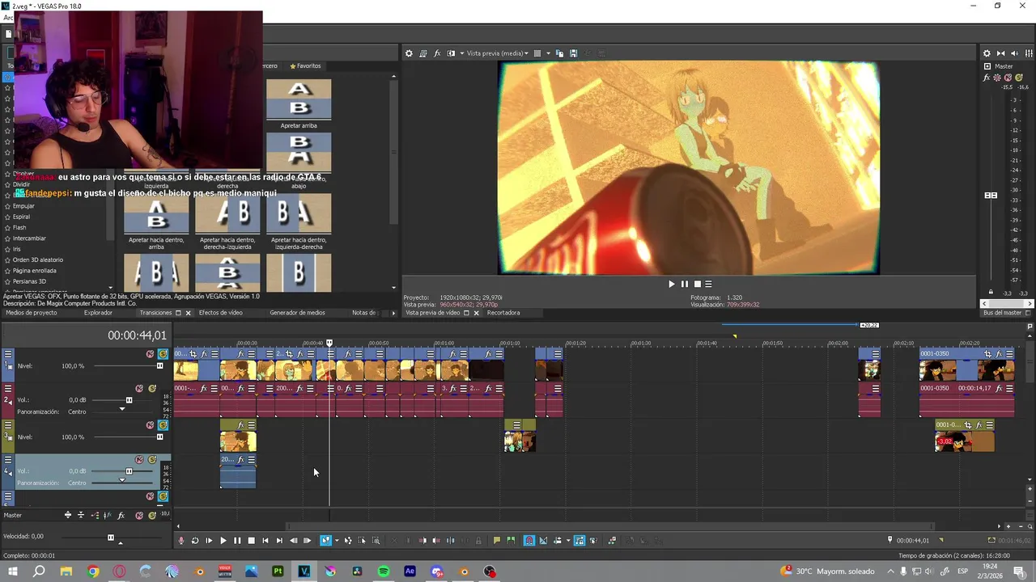Switch to Efectos de vídeo tab
Image resolution: width=1036 pixels, height=582 pixels.
220,313
